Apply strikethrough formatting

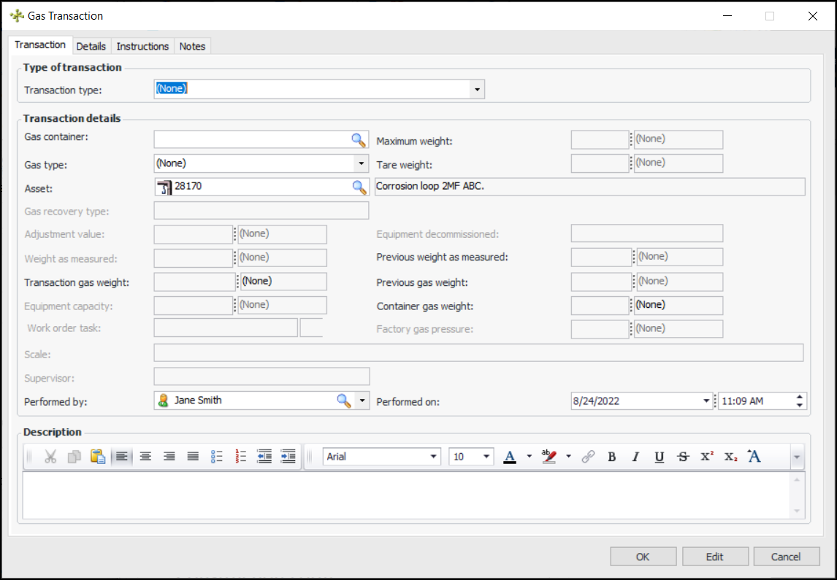683,457
